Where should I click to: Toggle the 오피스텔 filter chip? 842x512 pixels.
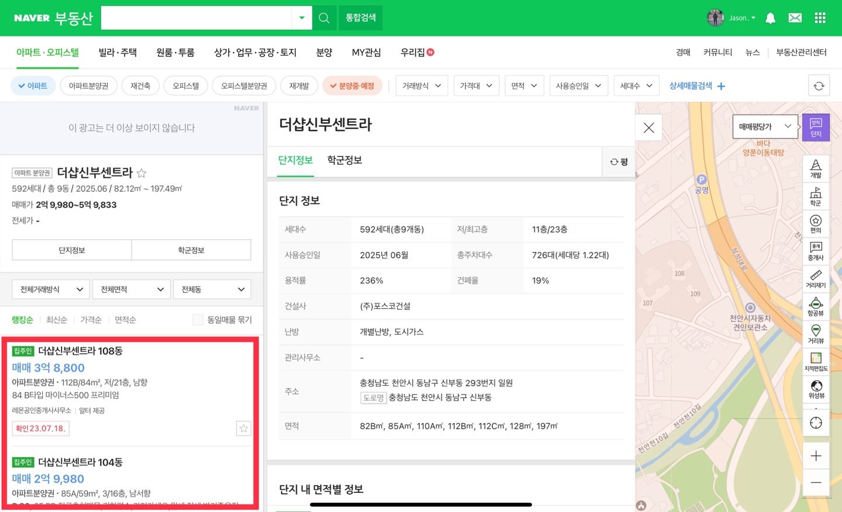click(x=185, y=86)
